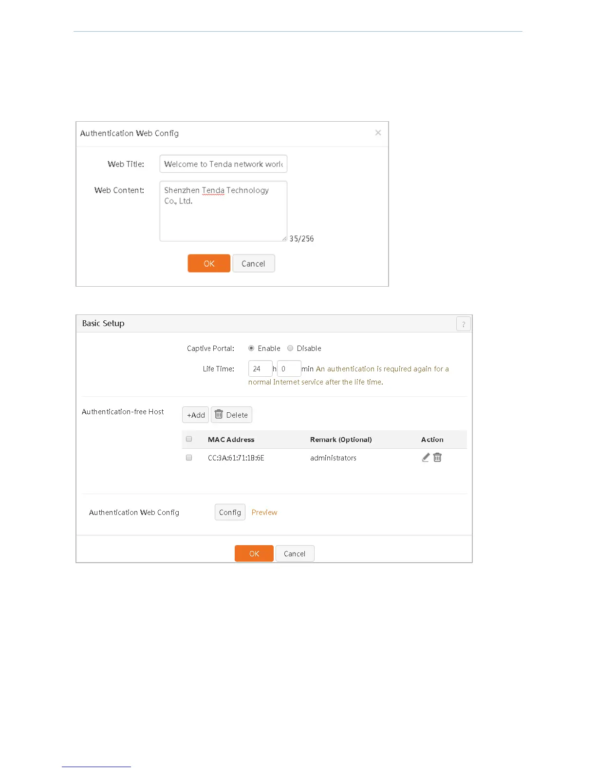Delete the CC:3A:61:71:1B:6E row via trash icon

[437, 457]
